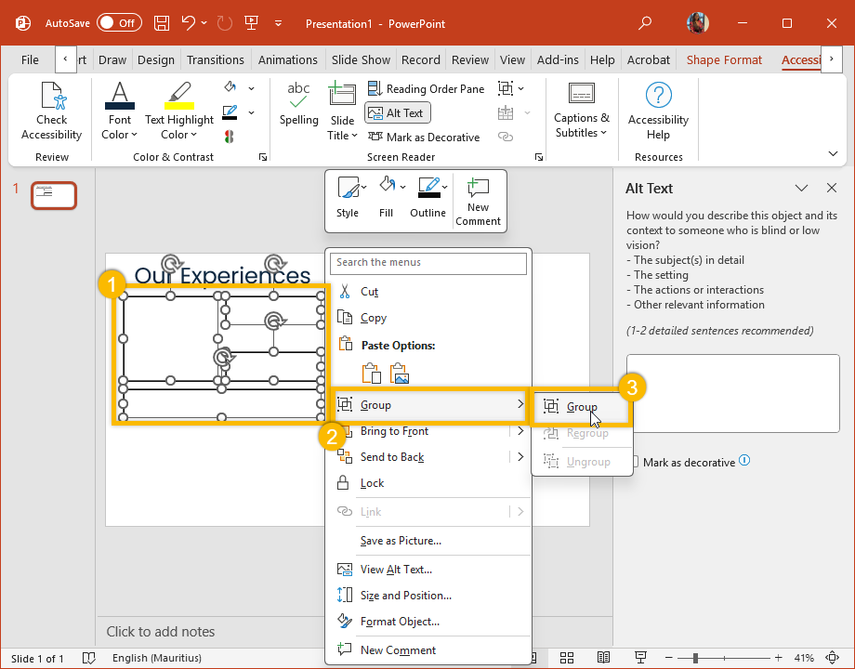855x669 pixels.
Task: Check the Mark as decorative checkbox
Action: click(x=635, y=462)
